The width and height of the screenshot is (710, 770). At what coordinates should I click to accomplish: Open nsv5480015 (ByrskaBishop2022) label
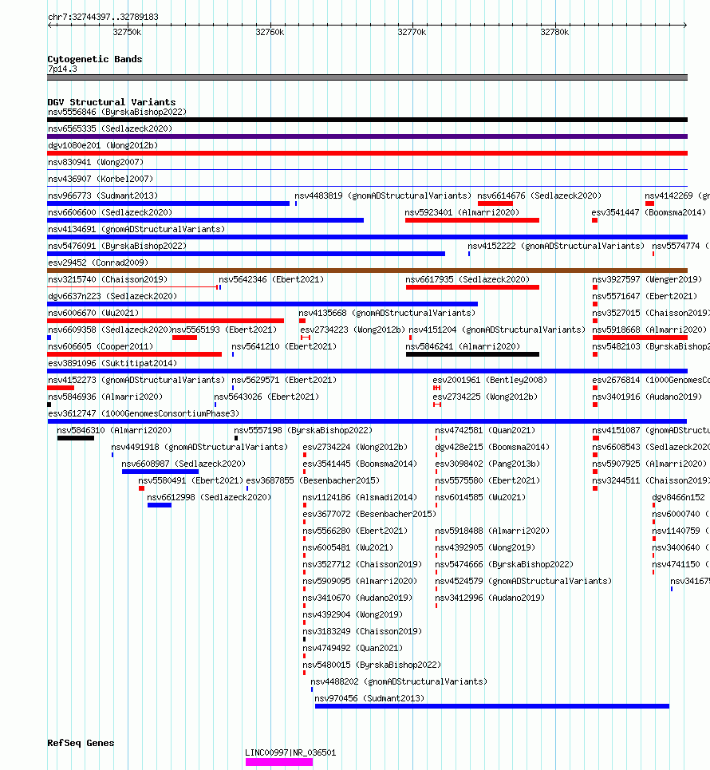[x=372, y=665]
